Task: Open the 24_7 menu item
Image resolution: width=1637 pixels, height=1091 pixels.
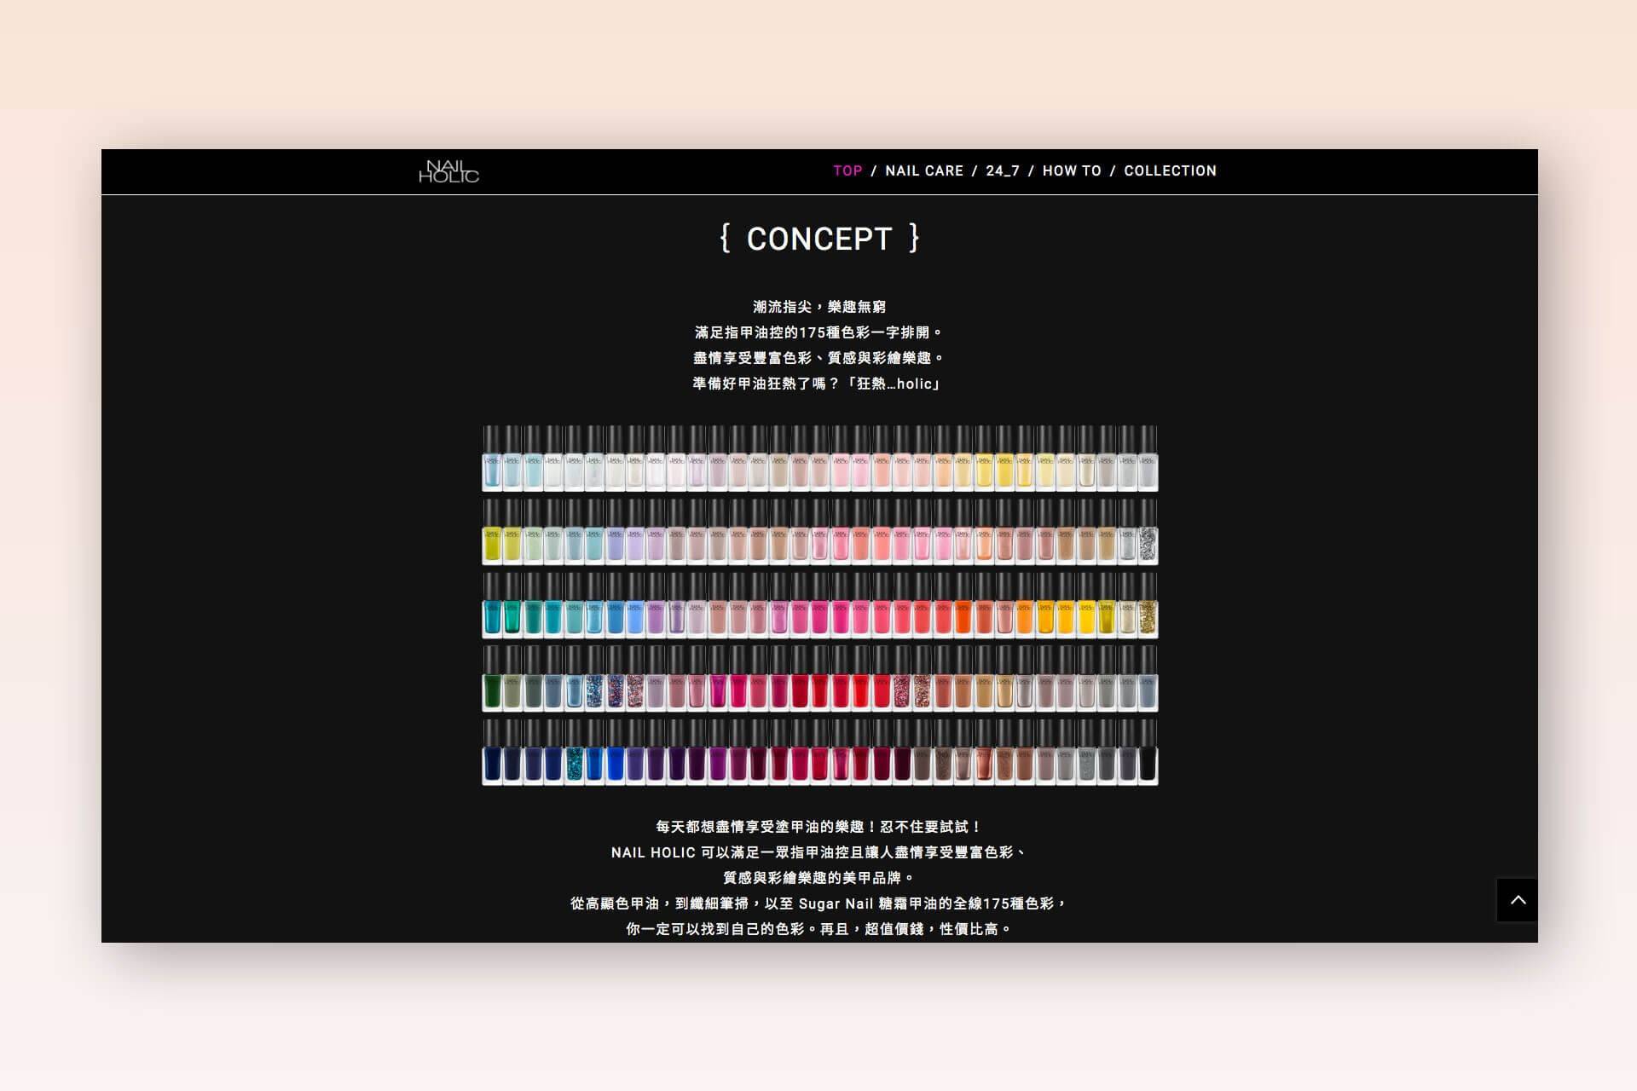Action: (x=1003, y=170)
